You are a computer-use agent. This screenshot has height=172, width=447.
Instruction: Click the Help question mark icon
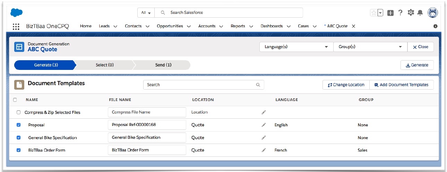click(x=400, y=13)
